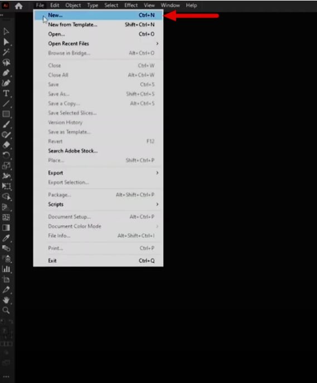Select the Rectangle tool

tap(6, 114)
